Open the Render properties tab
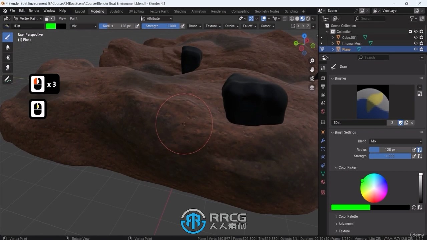427x240 pixels. click(323, 78)
